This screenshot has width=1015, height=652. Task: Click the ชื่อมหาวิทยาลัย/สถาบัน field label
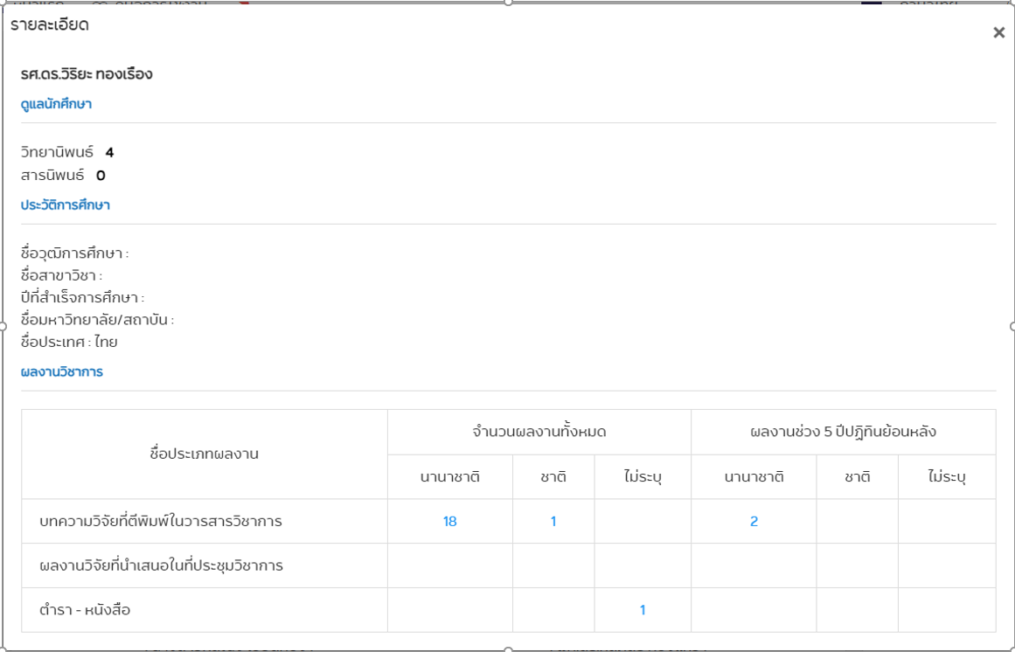(x=97, y=321)
